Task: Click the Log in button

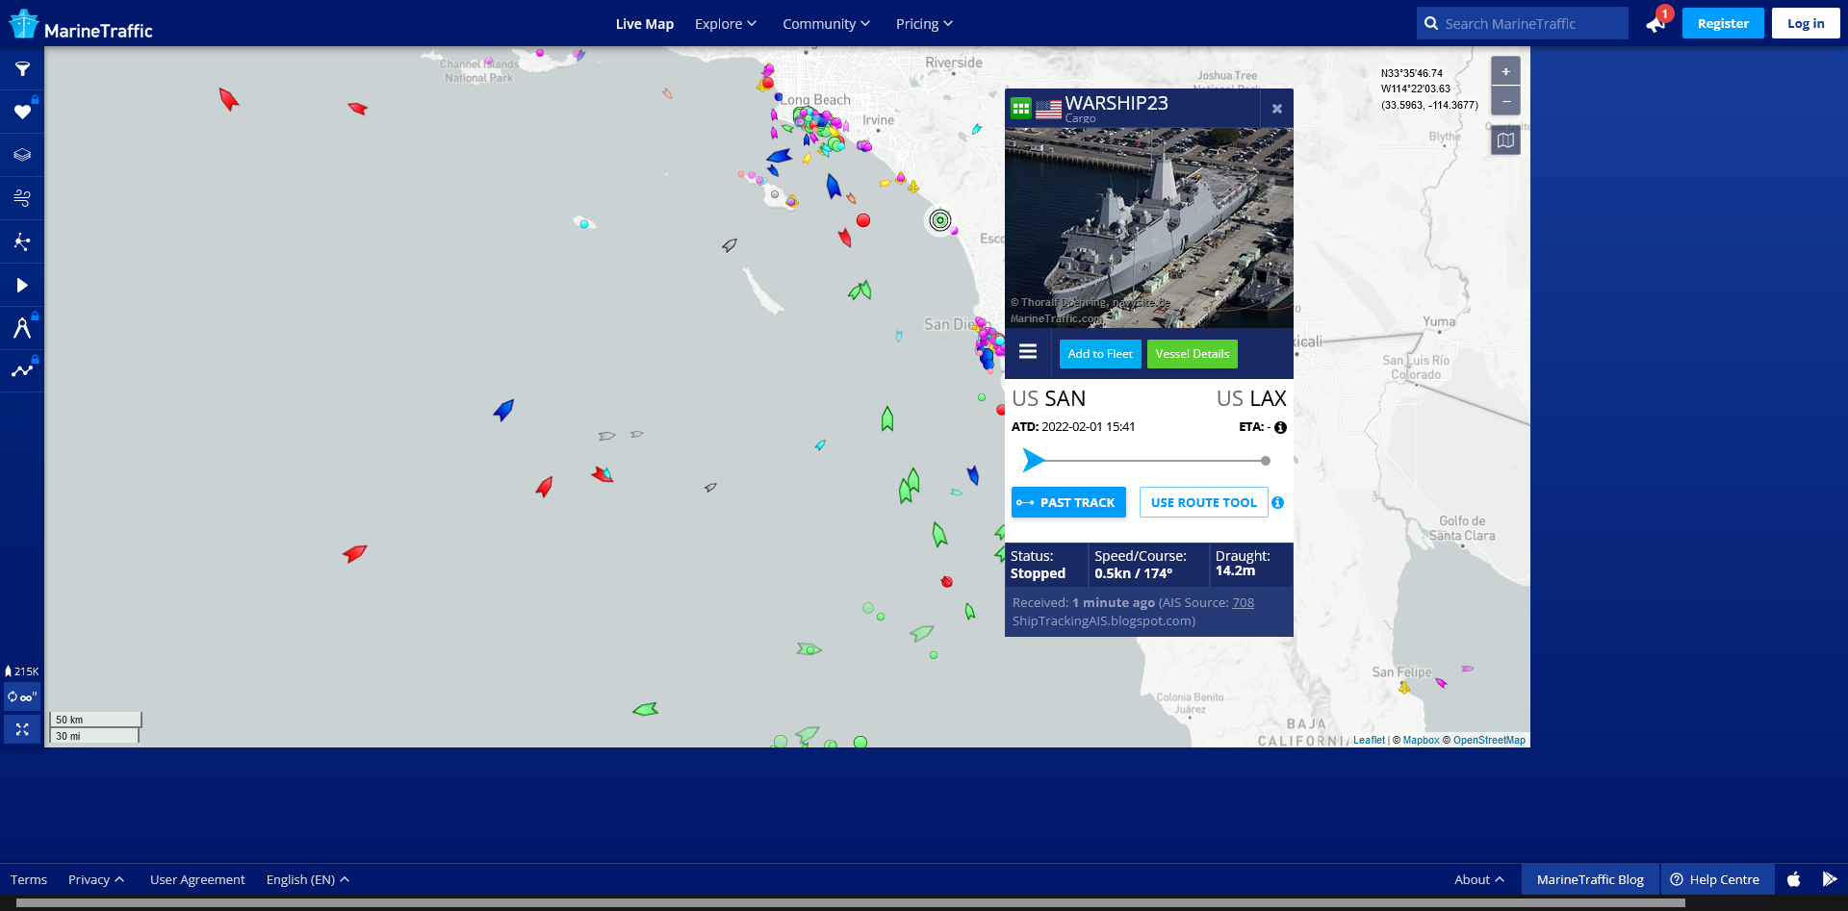Action: pyautogui.click(x=1806, y=23)
